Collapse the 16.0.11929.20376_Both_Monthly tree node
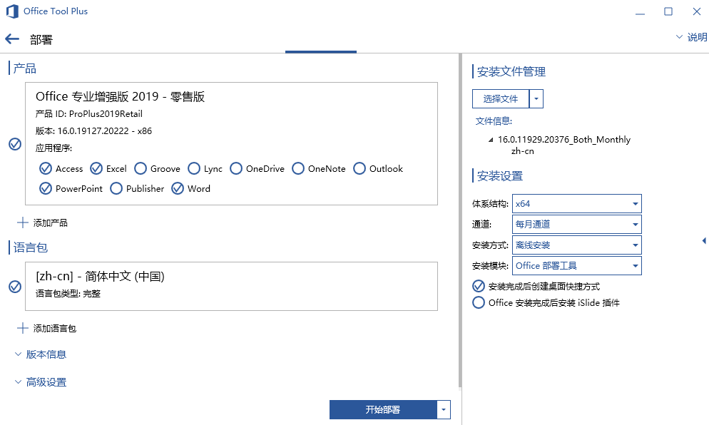Viewport: 709px width, 425px height. 491,140
